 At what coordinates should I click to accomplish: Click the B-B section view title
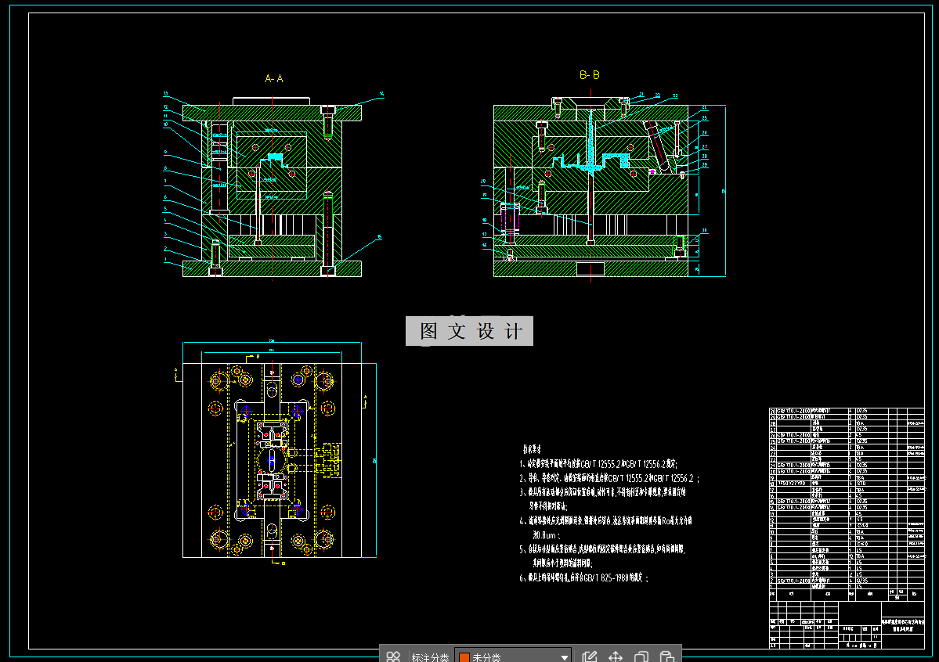pos(589,75)
